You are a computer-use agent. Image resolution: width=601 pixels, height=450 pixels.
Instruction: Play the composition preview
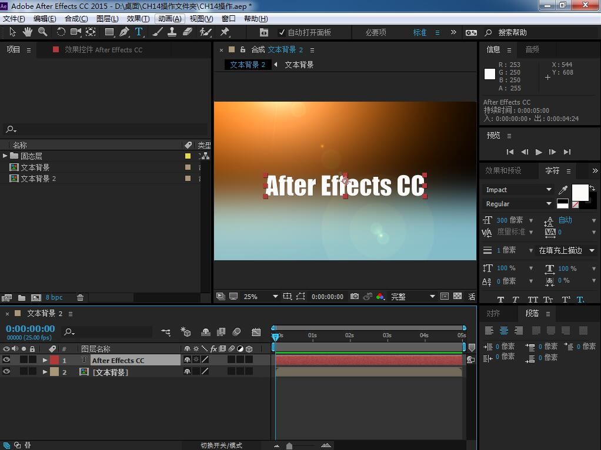point(539,152)
